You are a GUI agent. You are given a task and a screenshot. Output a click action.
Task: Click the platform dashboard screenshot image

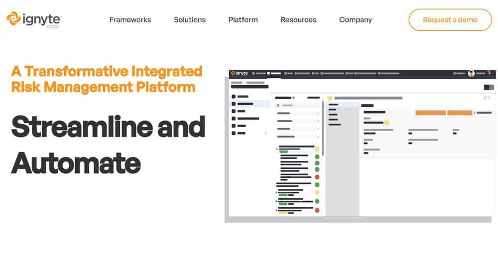tap(360, 146)
